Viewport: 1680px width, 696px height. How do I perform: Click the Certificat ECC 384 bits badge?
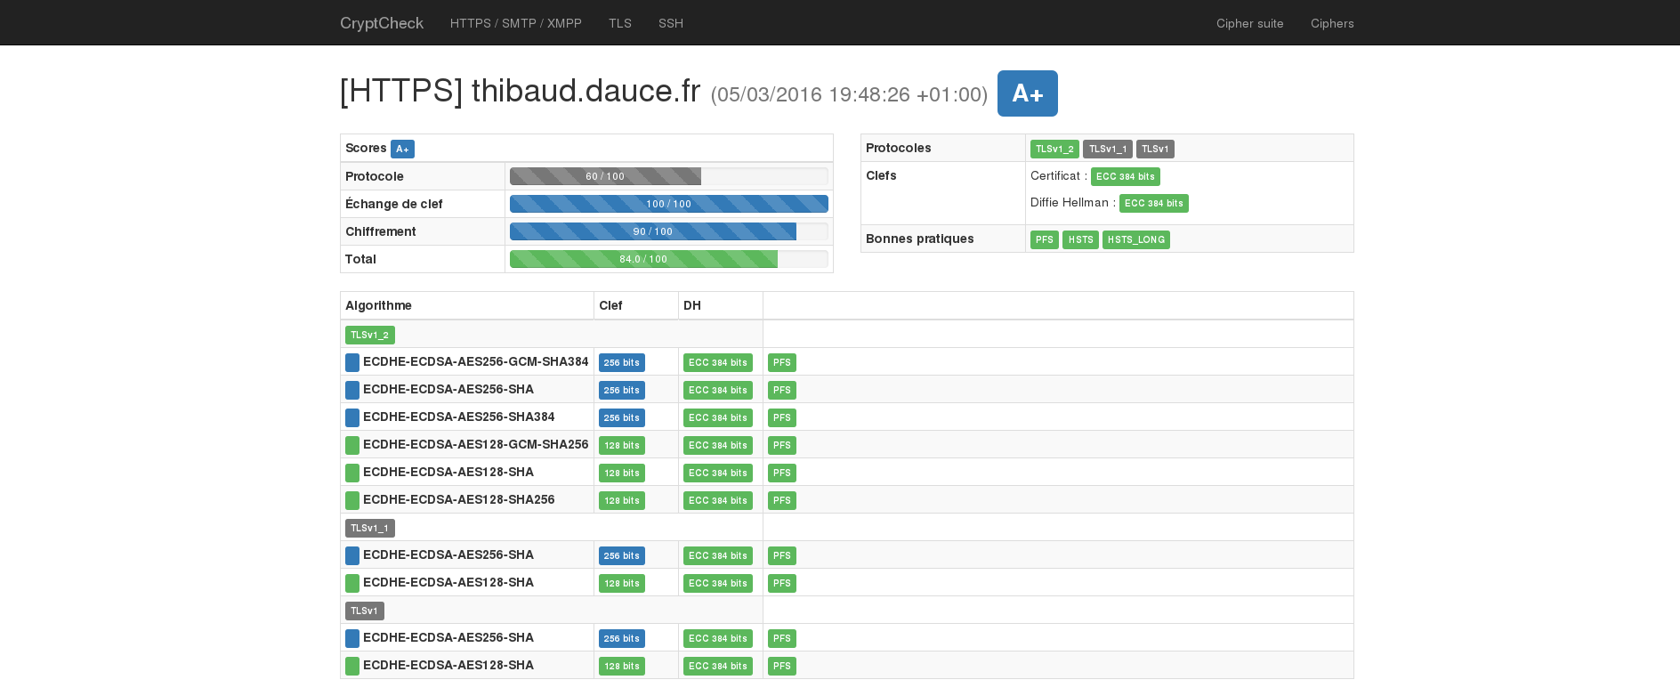click(1125, 176)
